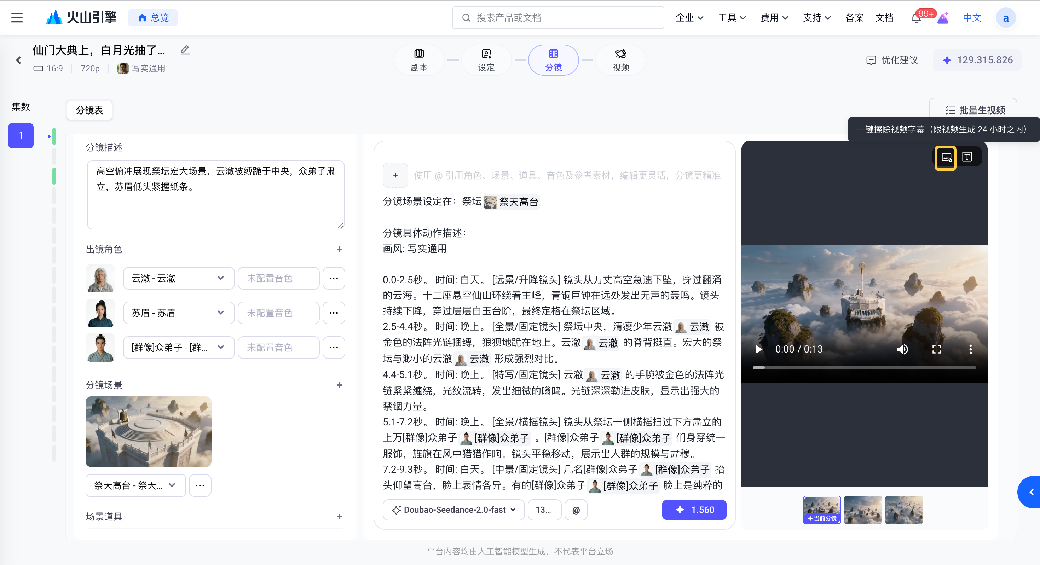Edit the project title with pencil icon
Screen dimensions: 1040x565
pos(185,50)
